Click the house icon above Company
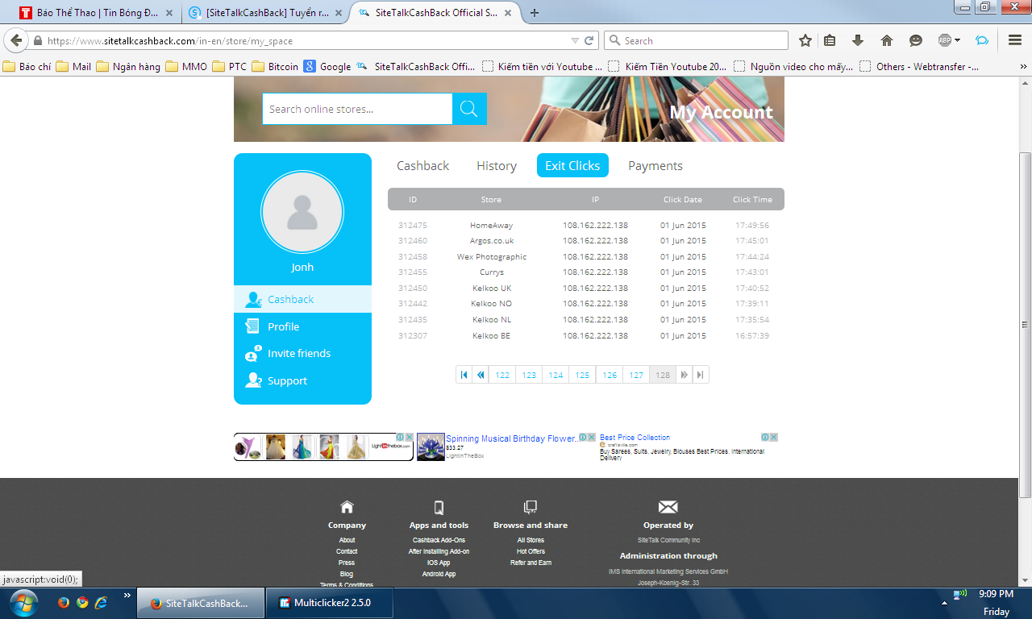1032x619 pixels. coord(347,507)
